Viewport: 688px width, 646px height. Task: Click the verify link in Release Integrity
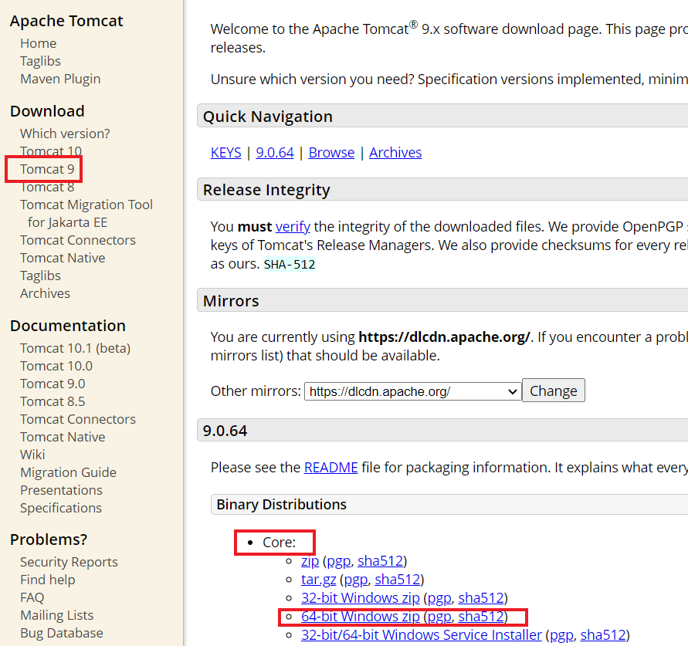pyautogui.click(x=293, y=227)
